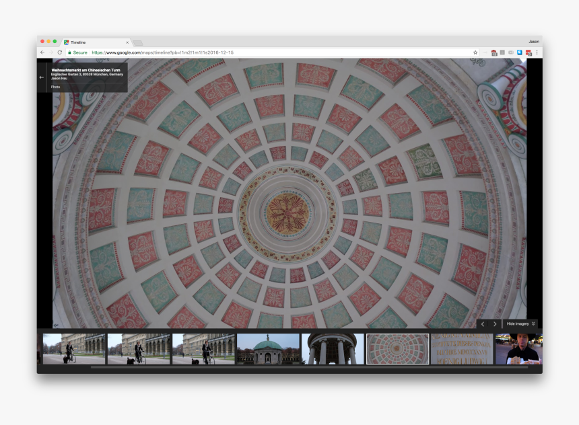Open the red extension icon with badge

pyautogui.click(x=493, y=52)
